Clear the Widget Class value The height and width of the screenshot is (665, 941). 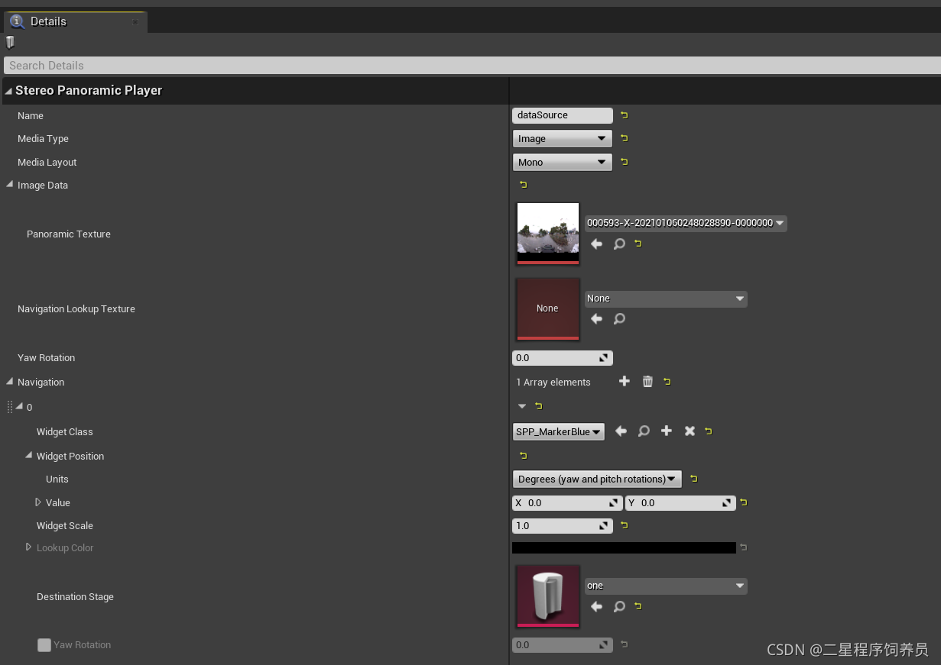pos(690,431)
